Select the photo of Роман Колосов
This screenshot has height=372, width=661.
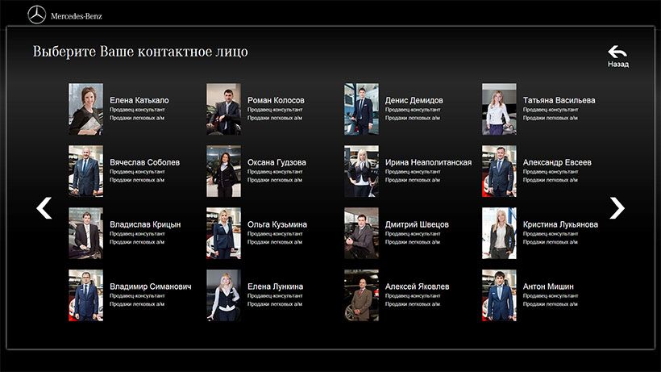(x=223, y=109)
